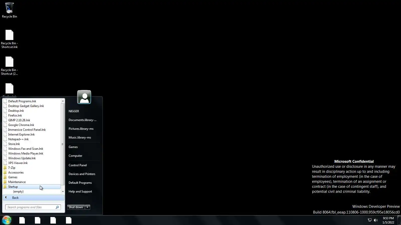Screen dimensions: 401x225
Task: Open Games in the right Start pane
Action: 83,147
